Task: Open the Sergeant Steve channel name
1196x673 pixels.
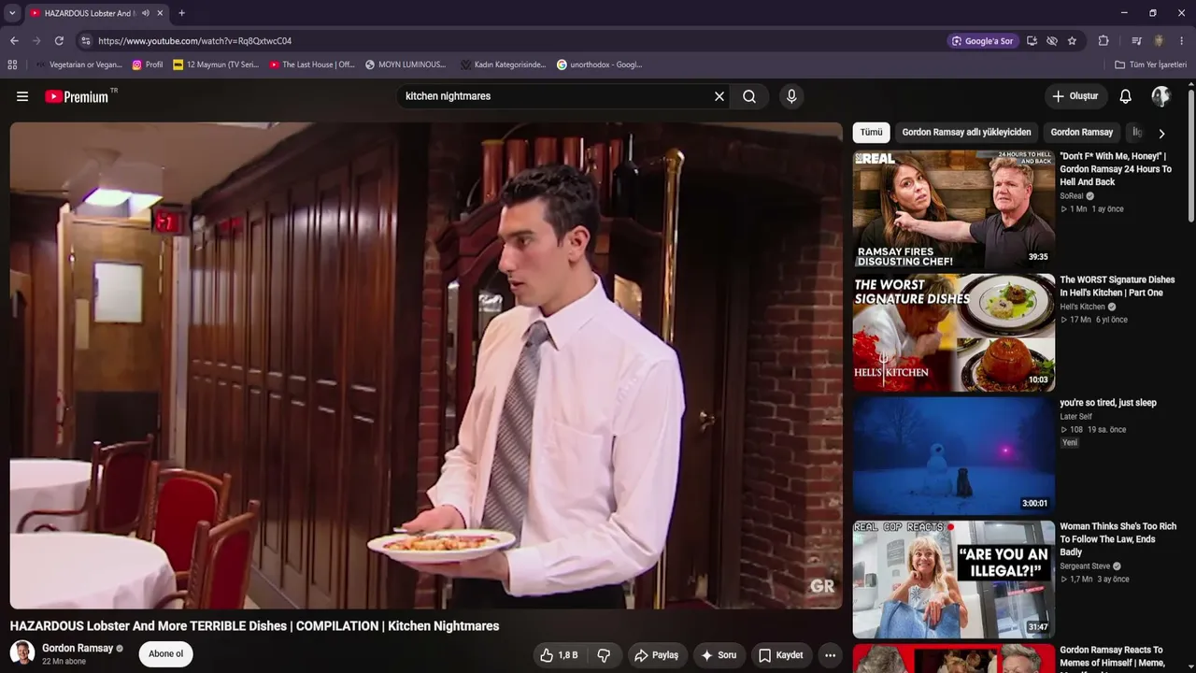Action: (x=1085, y=566)
